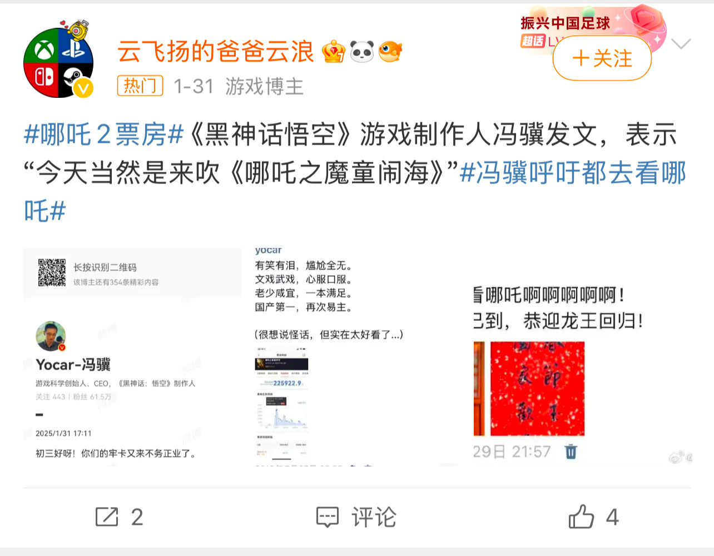Expand the post options chevron
714x556 pixels.
pyautogui.click(x=681, y=44)
